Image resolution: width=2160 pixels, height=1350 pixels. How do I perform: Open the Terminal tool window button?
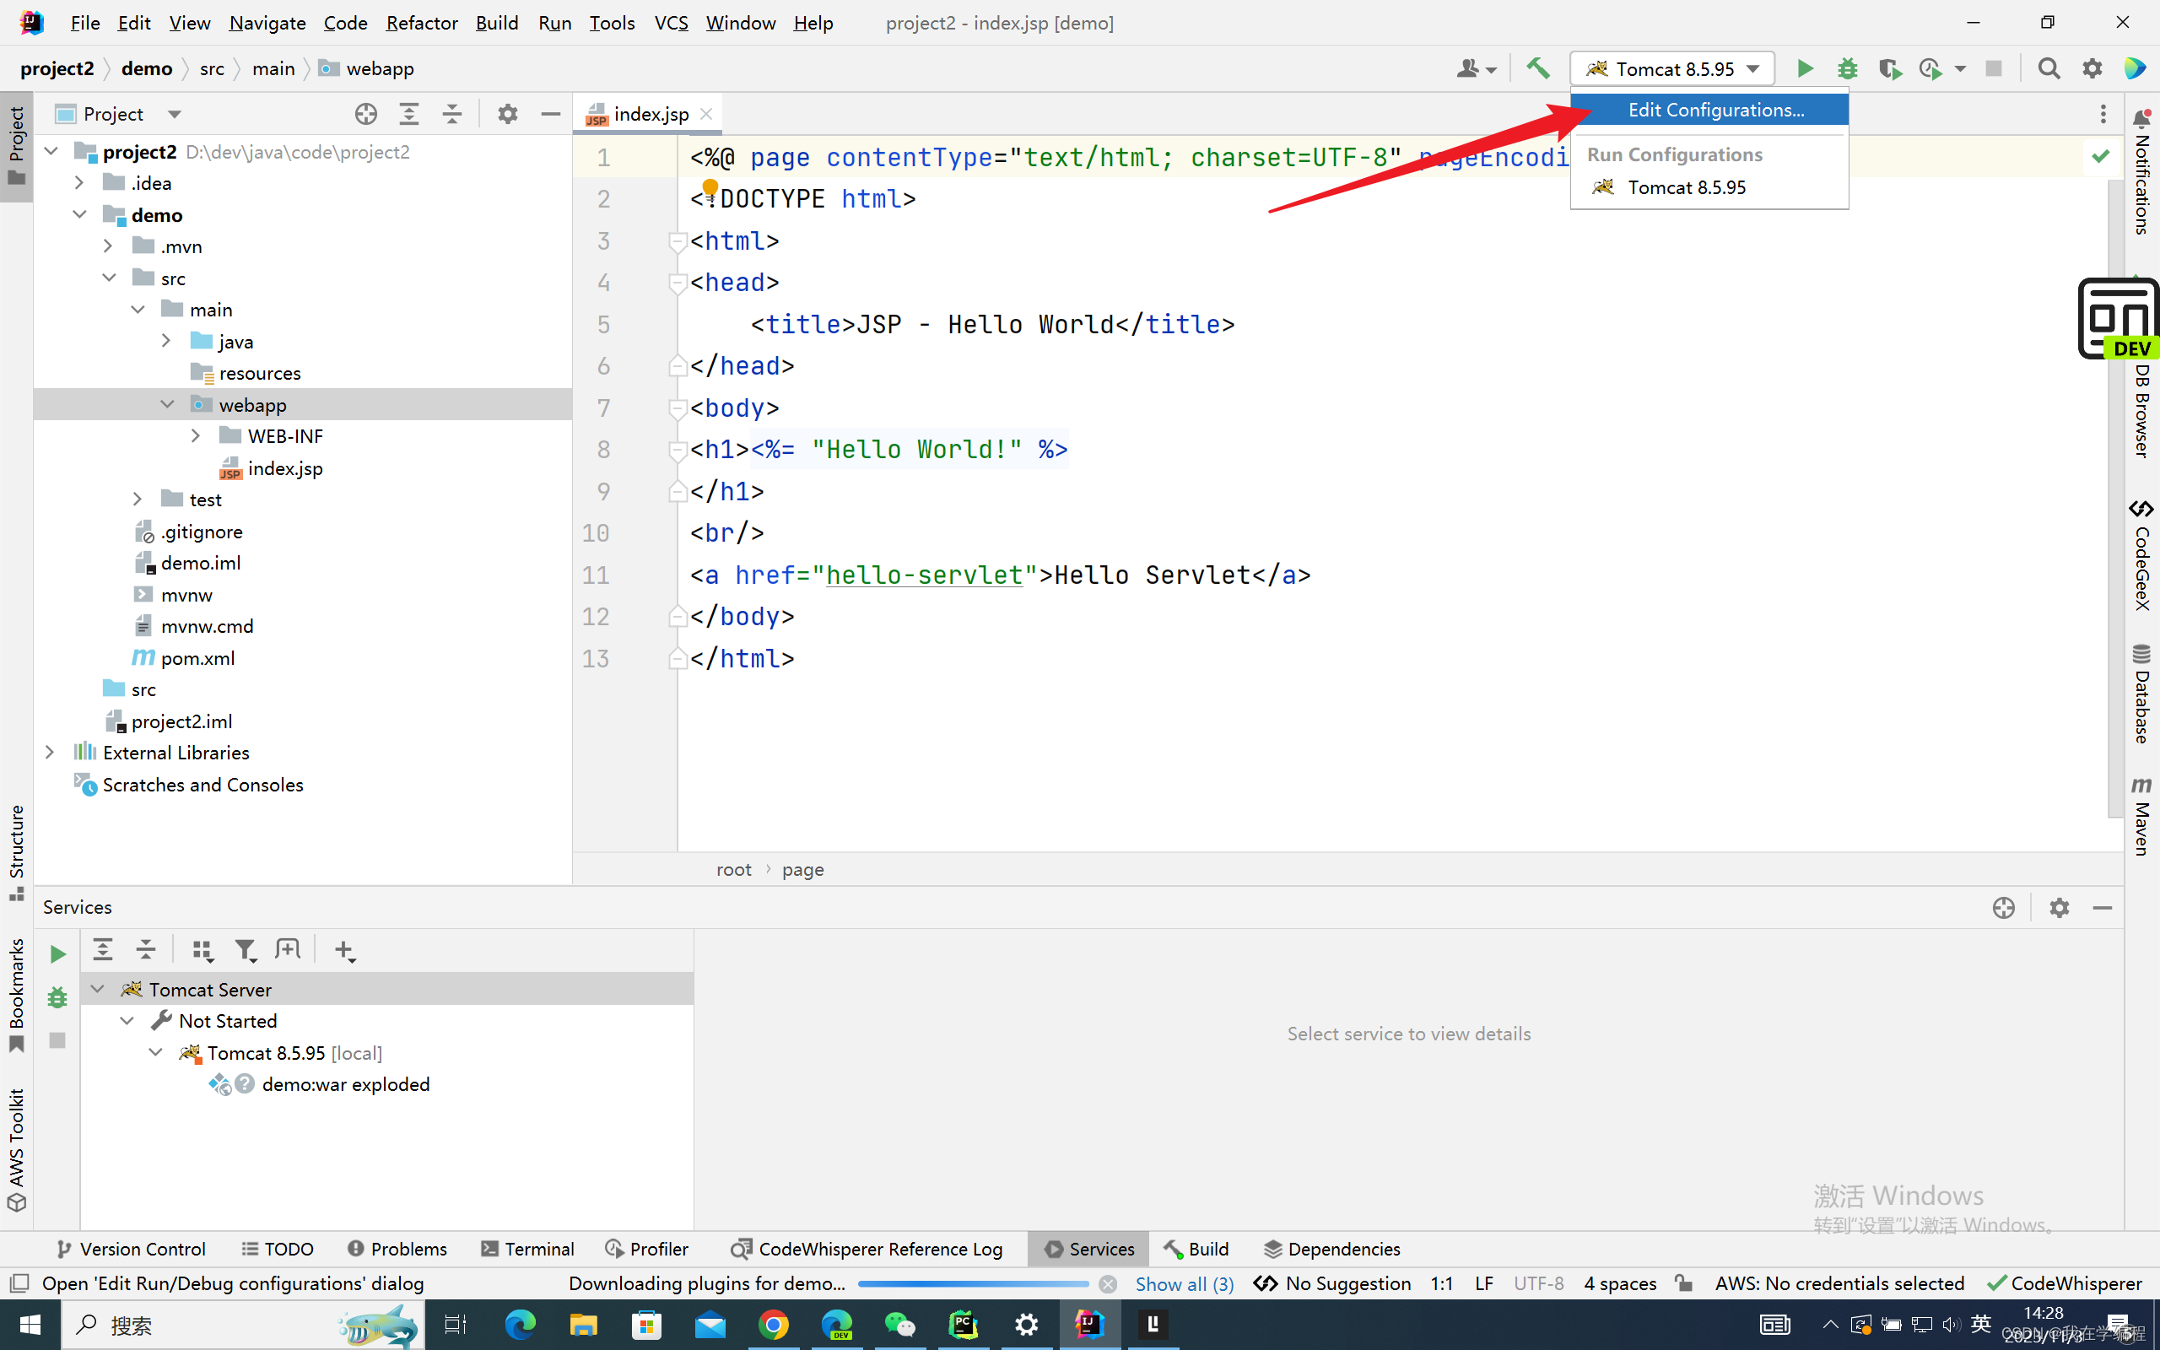527,1248
